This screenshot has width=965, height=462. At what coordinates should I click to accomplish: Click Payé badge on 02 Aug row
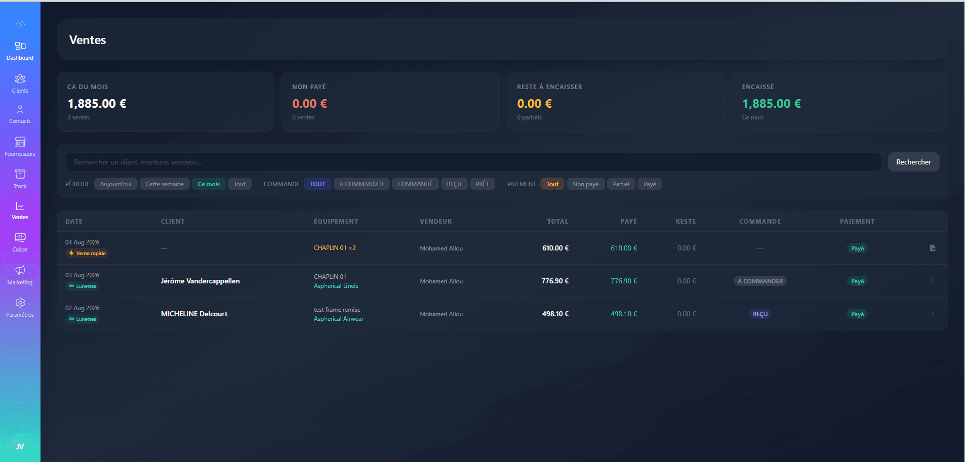click(857, 314)
